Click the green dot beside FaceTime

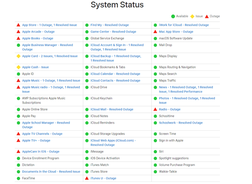[x=18, y=179]
